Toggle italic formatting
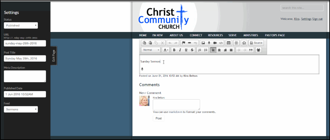 point(180,50)
